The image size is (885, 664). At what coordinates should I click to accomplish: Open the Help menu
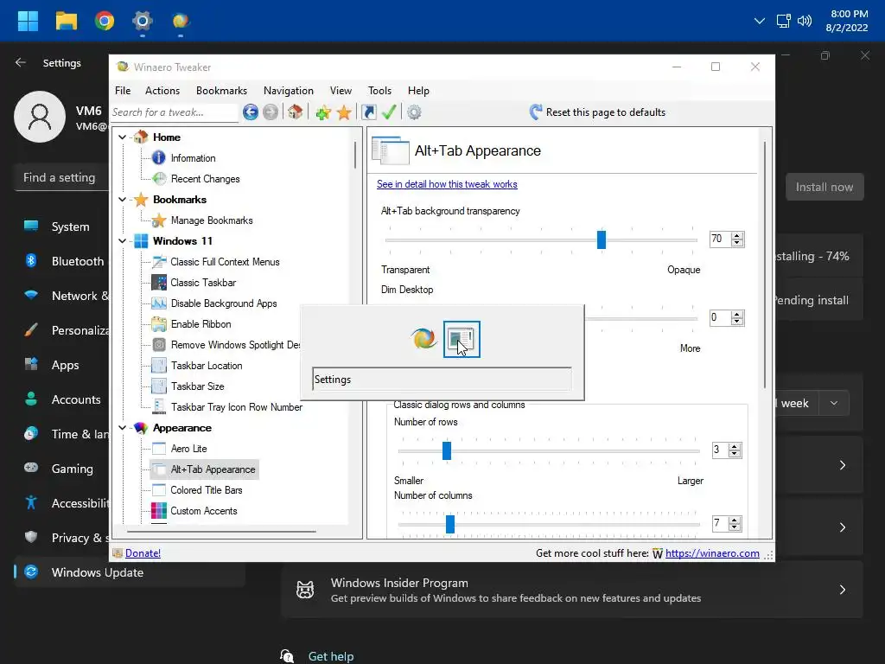click(x=419, y=90)
